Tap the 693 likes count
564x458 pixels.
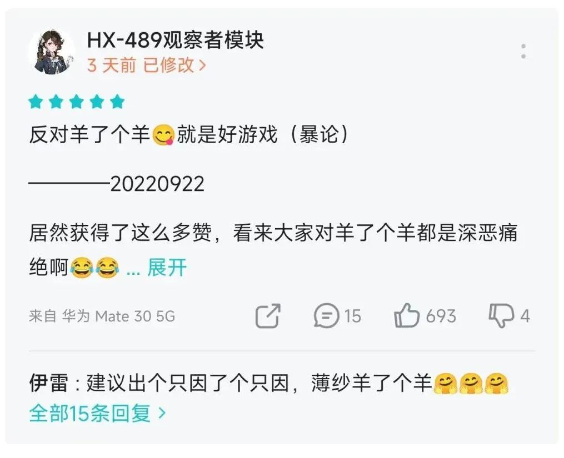pyautogui.click(x=441, y=316)
